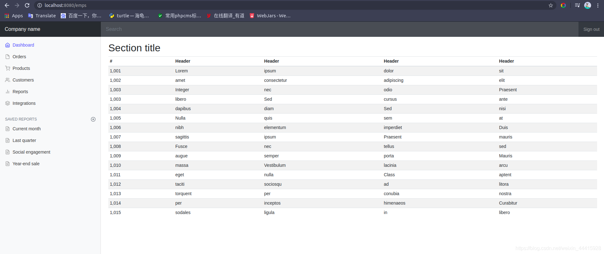Open the Translate bookmark
The image size is (604, 254).
42,16
